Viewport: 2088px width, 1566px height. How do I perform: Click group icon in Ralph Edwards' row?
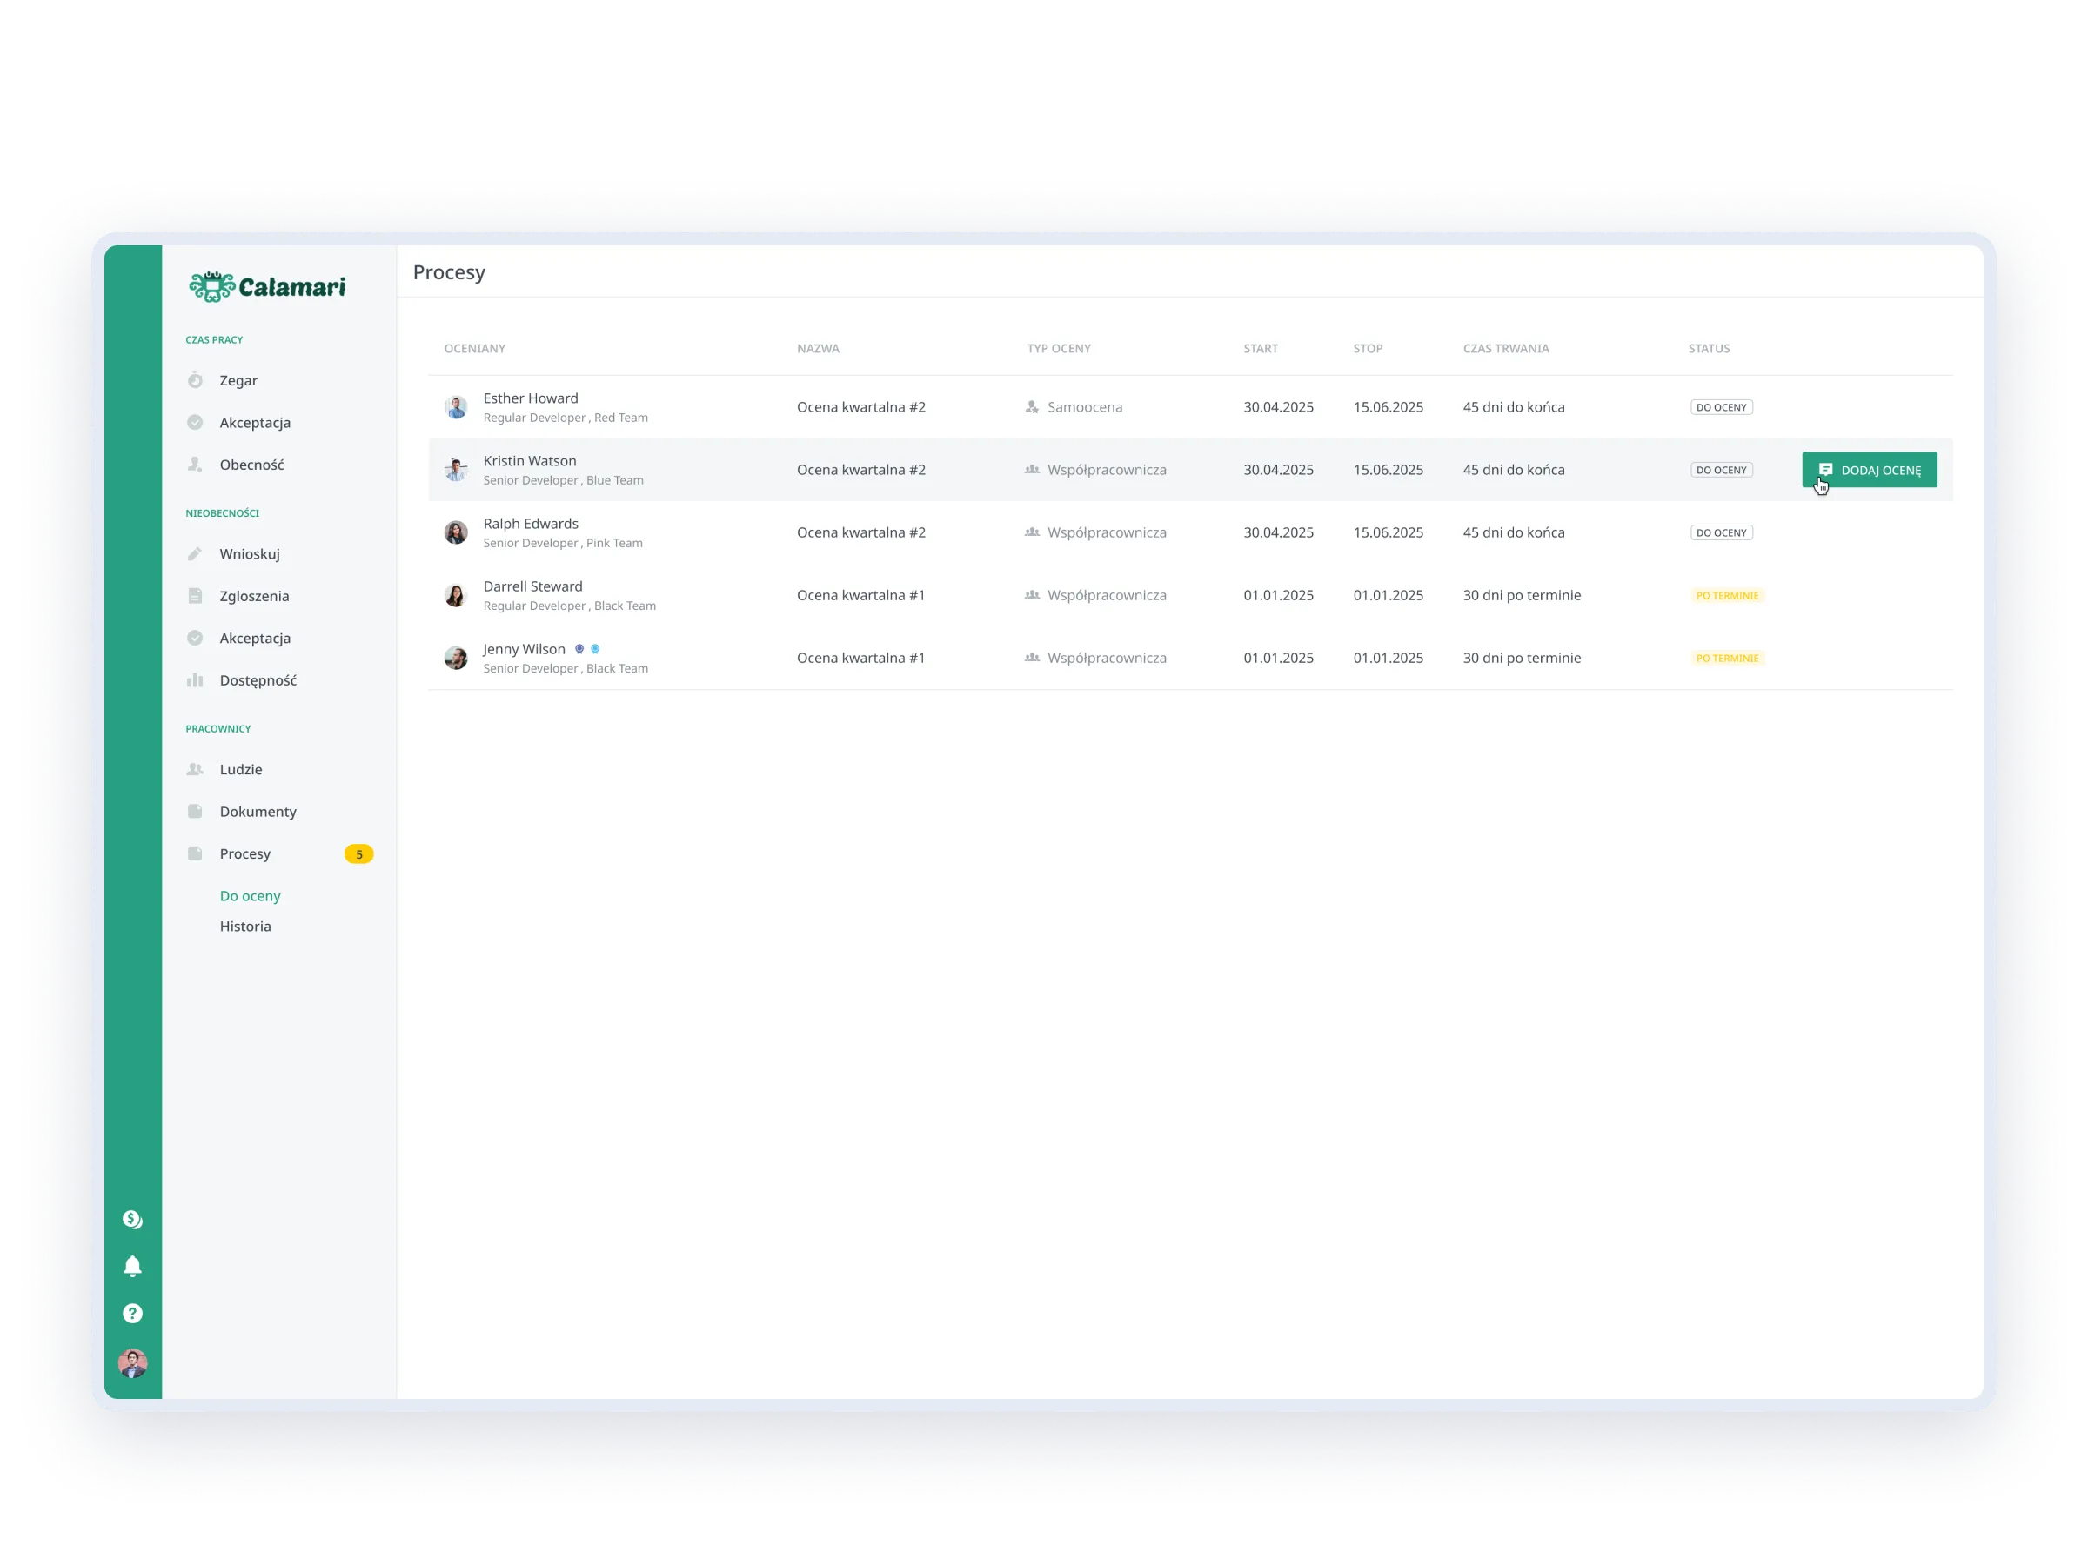point(1032,532)
